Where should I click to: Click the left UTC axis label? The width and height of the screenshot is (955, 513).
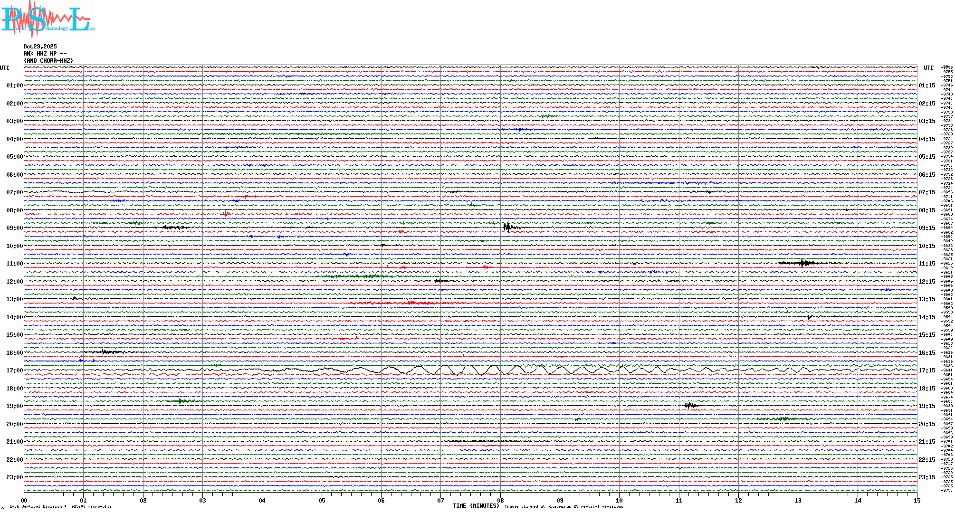tap(5, 68)
